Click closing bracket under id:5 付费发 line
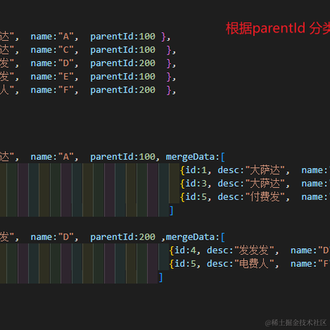The image size is (330, 330). pos(171,211)
